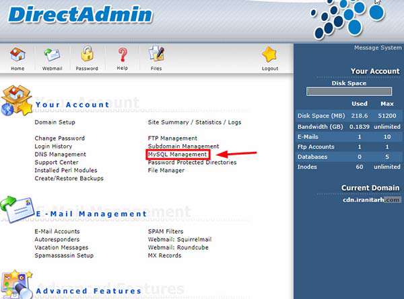Click the Password padlock icon
Screen dimensions: 404x299
coord(87,54)
